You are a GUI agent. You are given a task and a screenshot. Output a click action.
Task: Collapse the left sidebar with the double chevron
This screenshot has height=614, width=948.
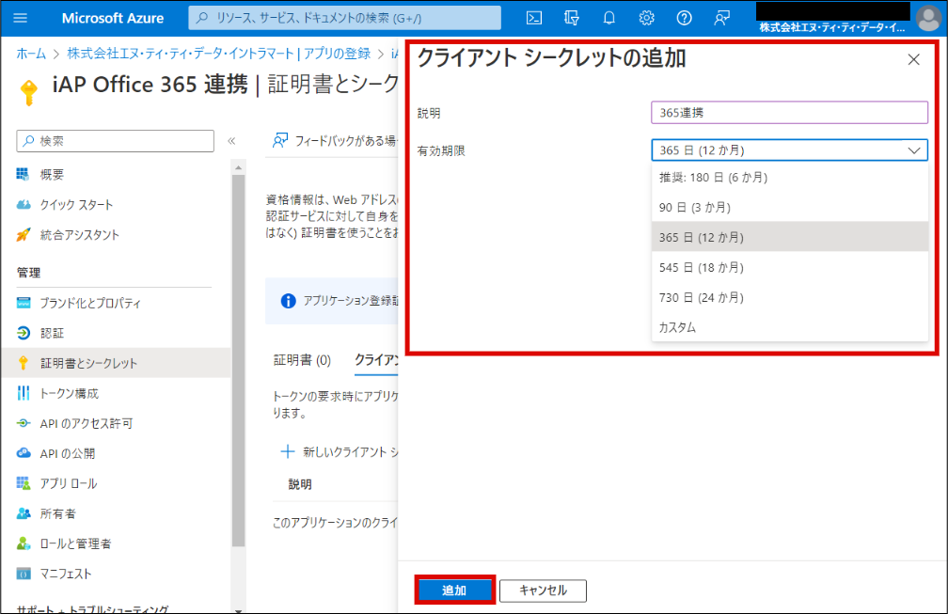[x=231, y=141]
